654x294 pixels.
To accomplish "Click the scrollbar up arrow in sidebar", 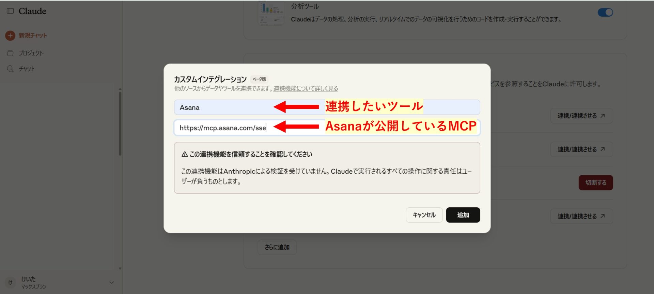I will point(120,89).
